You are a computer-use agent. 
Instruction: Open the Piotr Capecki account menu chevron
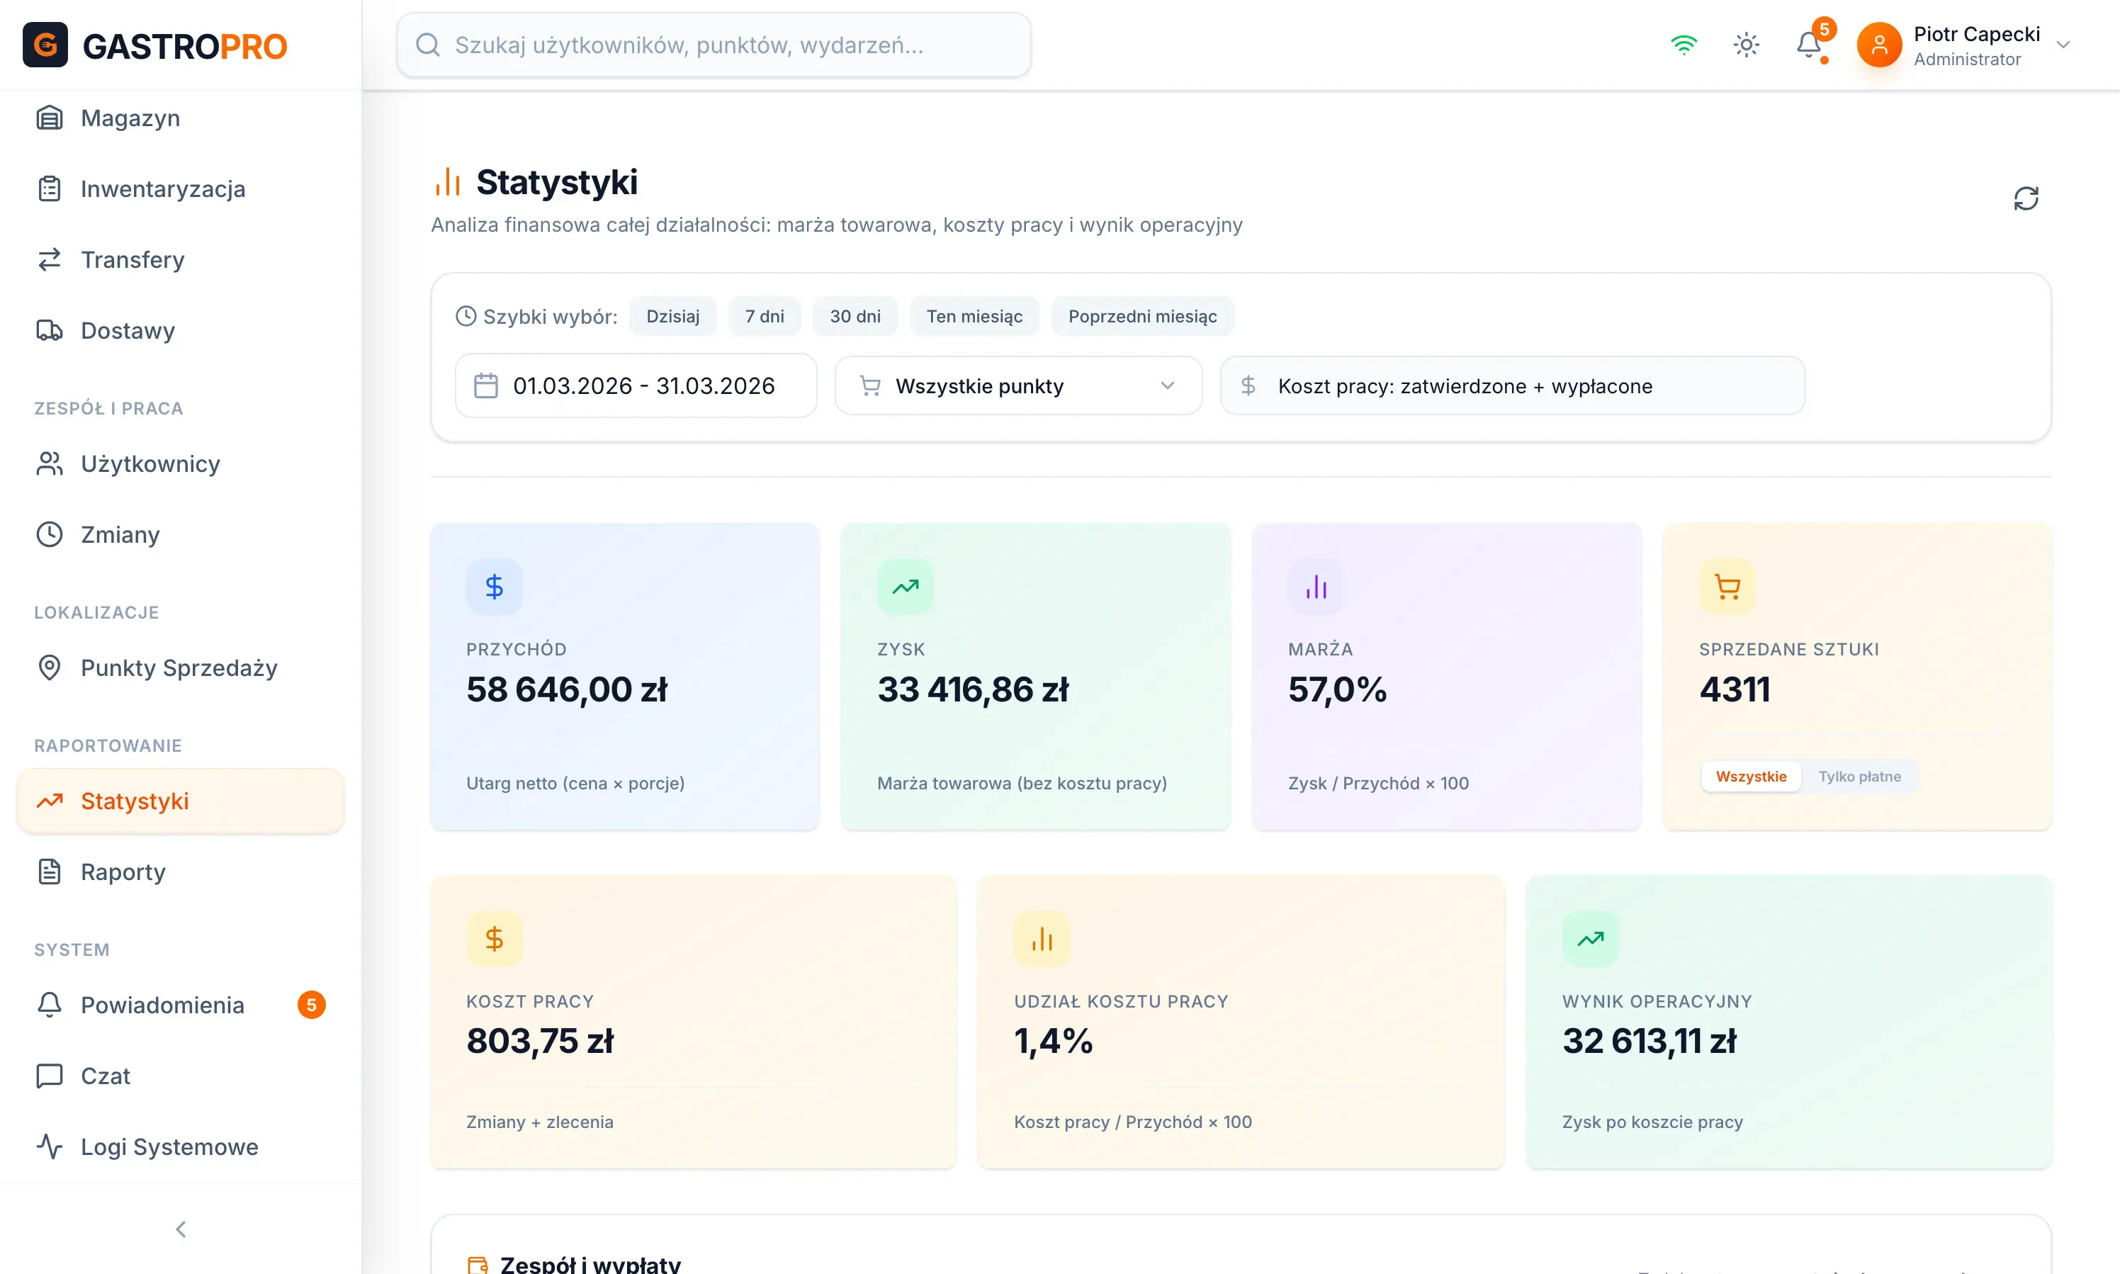(2063, 45)
